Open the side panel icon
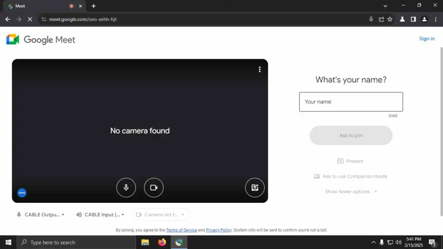This screenshot has height=249, width=443. [413, 19]
